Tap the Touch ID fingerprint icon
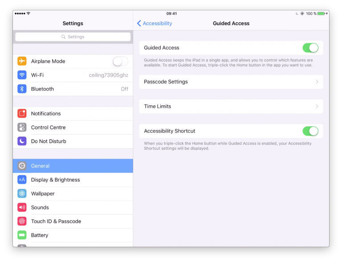The width and height of the screenshot is (342, 262). coord(22,221)
